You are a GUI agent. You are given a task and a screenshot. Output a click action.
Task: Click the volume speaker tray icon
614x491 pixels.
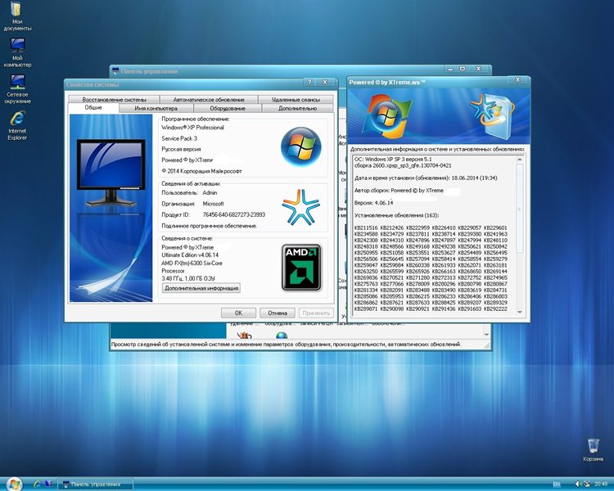pyautogui.click(x=578, y=484)
